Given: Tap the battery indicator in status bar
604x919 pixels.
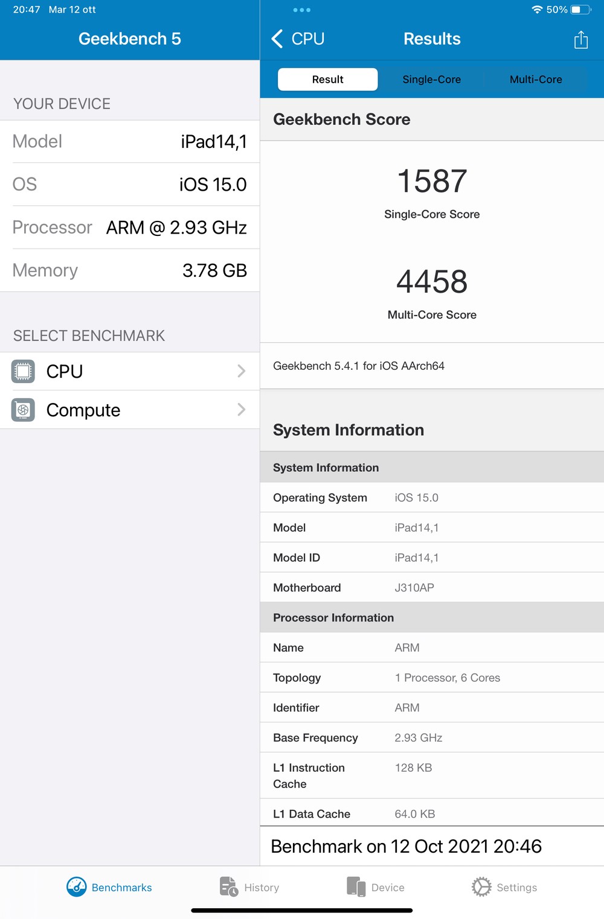Looking at the screenshot, I should (x=581, y=10).
